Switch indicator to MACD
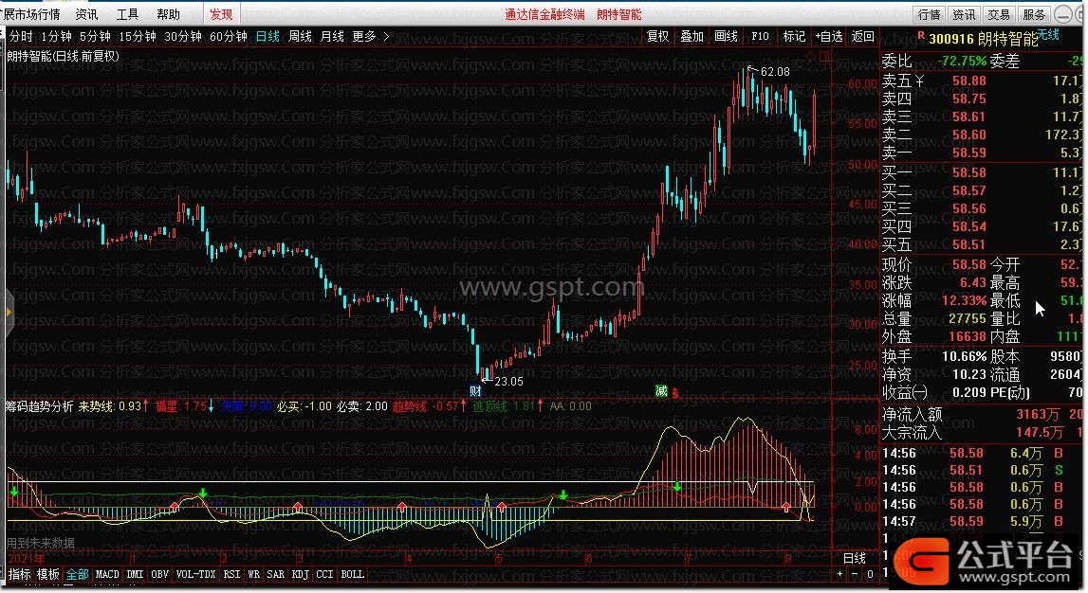 (x=107, y=574)
